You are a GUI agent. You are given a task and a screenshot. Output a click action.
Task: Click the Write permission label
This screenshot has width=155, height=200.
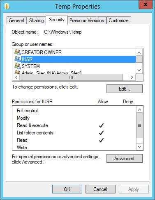(x=22, y=148)
